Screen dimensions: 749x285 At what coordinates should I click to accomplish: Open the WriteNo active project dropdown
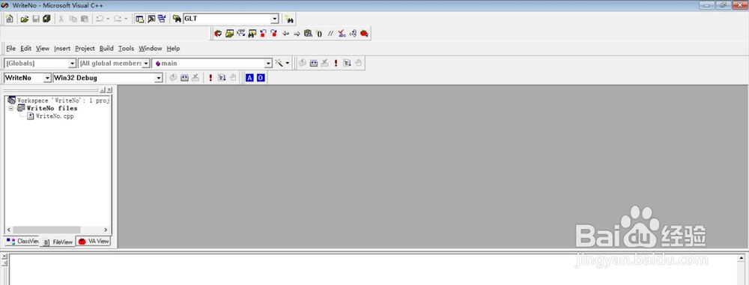47,78
